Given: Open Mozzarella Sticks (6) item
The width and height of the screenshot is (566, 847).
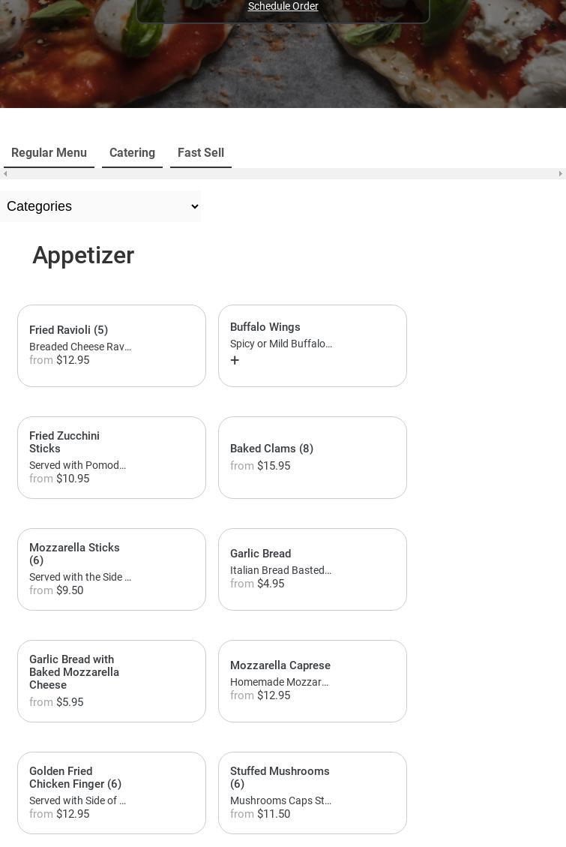Looking at the screenshot, I should pos(112,569).
